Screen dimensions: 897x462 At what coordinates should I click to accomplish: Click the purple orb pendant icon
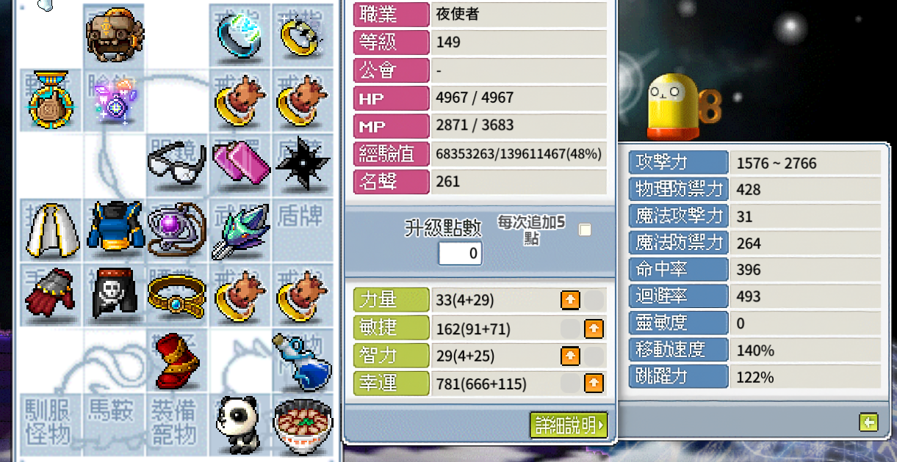177,230
